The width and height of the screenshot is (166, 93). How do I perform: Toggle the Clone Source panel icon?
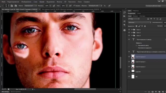16,6
